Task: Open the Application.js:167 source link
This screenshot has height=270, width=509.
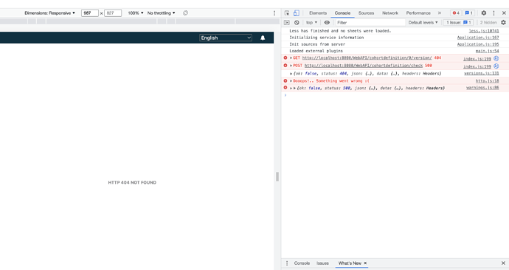Action: [x=478, y=38]
